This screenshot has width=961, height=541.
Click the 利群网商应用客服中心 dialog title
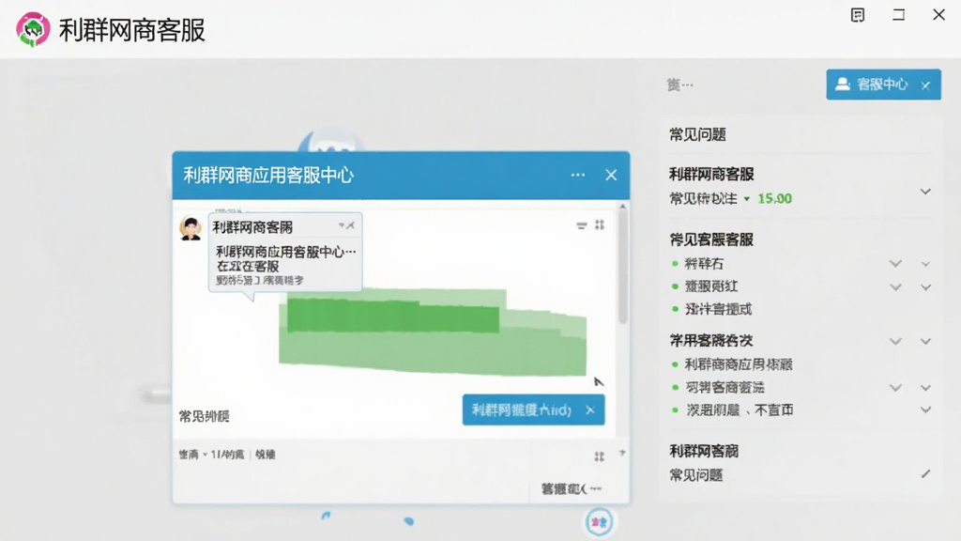268,176
